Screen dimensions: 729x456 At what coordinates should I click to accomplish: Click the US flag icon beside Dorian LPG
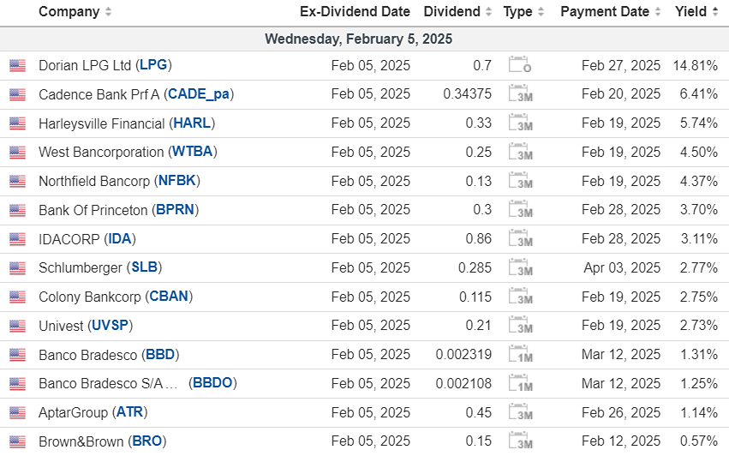coord(17,65)
